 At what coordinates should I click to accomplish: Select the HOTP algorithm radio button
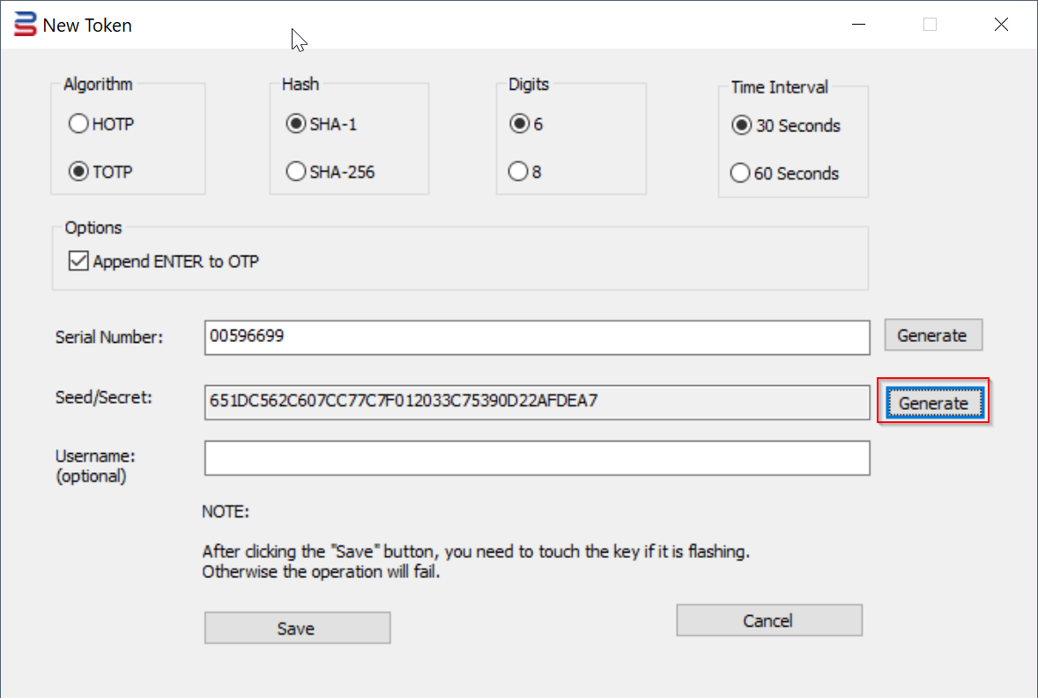78,124
